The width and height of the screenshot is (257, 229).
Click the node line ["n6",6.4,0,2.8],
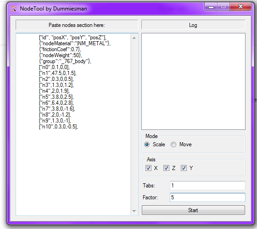pyautogui.click(x=56, y=103)
